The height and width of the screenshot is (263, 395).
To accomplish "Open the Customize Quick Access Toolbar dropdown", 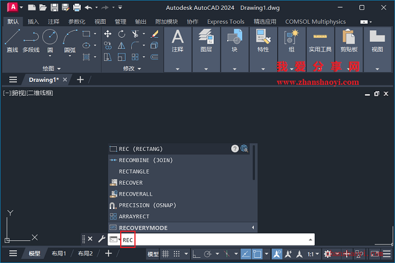I will coord(120,8).
